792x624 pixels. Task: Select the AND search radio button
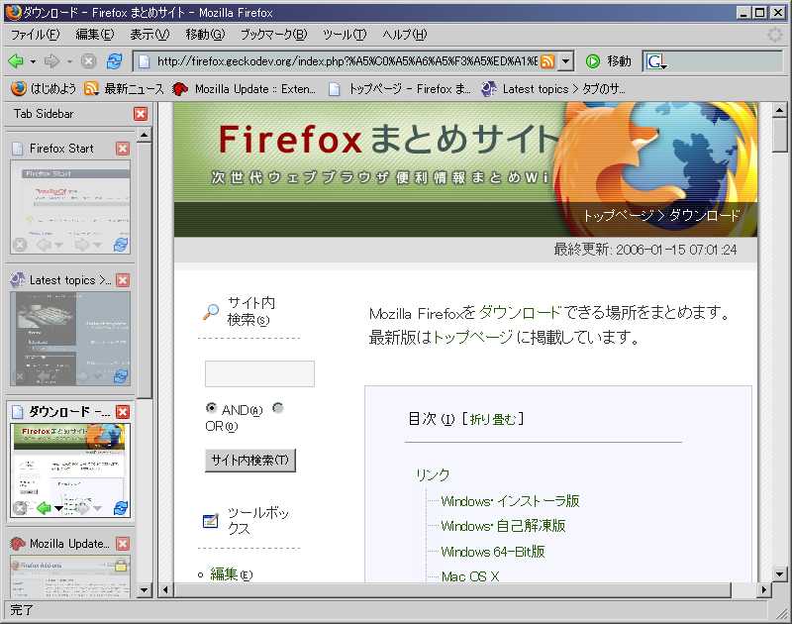(211, 408)
